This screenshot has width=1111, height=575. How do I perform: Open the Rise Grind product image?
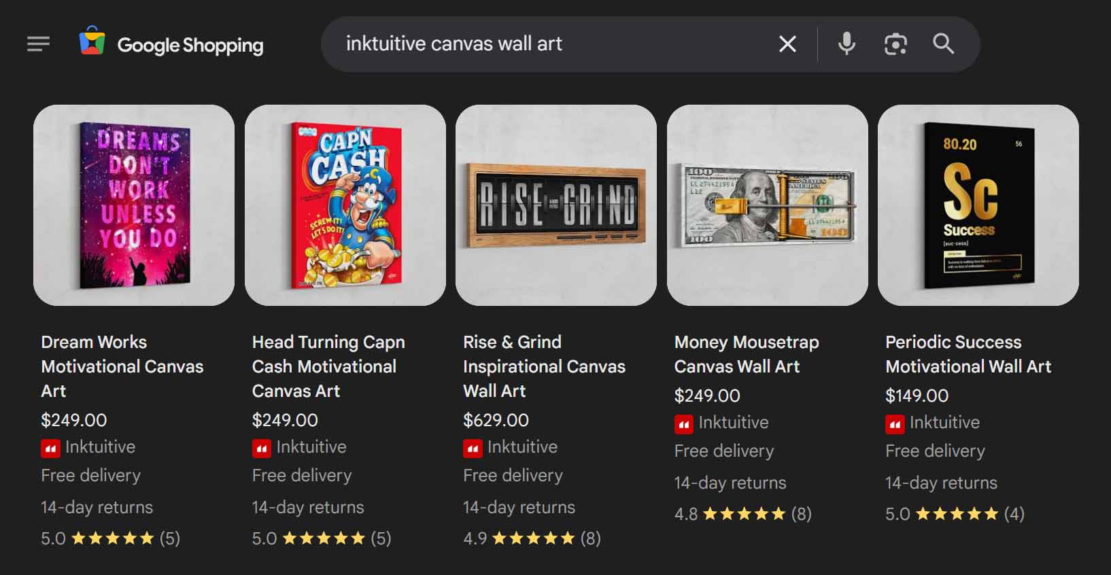pos(556,205)
